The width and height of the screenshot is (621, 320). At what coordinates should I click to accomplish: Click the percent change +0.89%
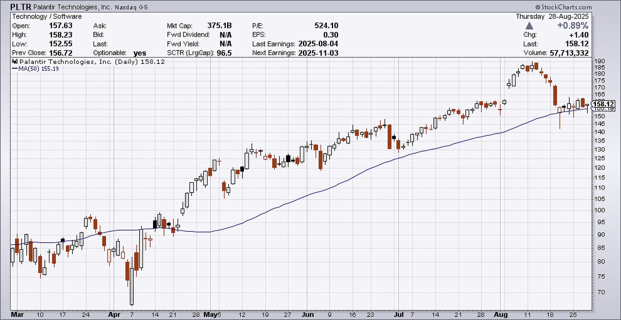click(x=573, y=26)
